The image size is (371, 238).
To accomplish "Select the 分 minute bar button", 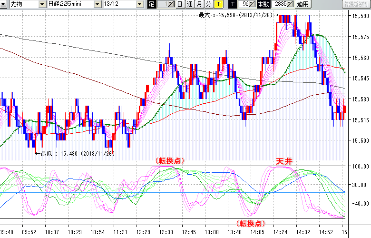I will pyautogui.click(x=209, y=4).
